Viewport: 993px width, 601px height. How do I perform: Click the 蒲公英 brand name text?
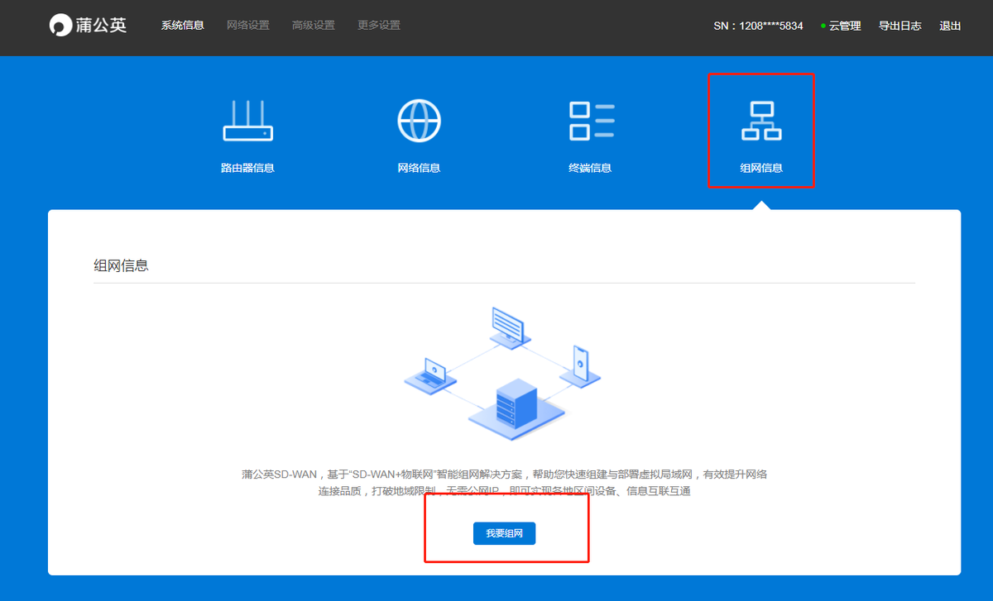tap(103, 26)
